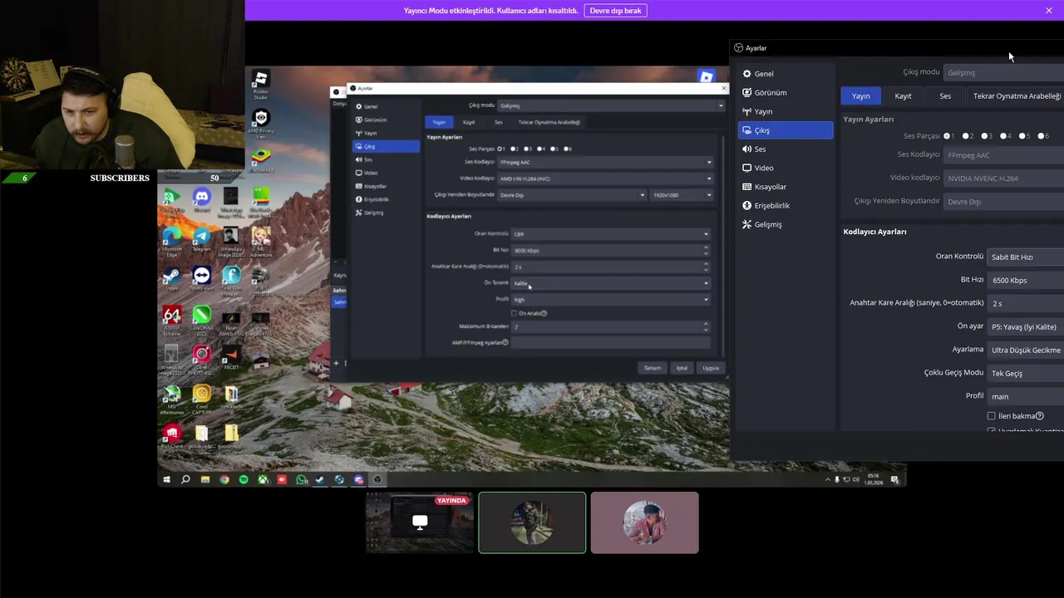Click Ön Analiz help icon in smaller window
This screenshot has width=1064, height=598.
click(x=544, y=313)
